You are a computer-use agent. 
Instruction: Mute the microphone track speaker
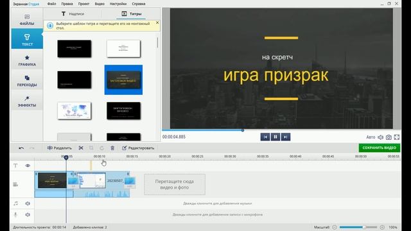28,214
